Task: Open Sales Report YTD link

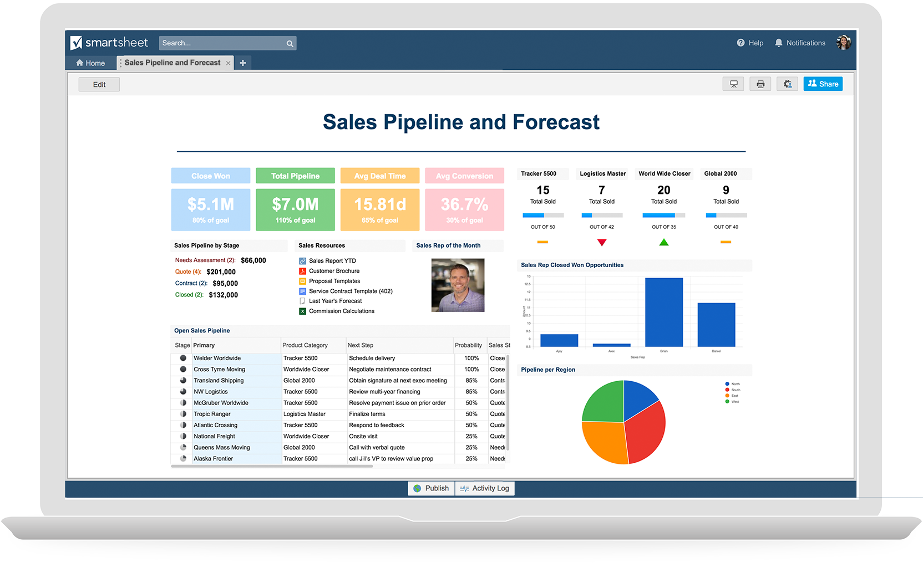Action: pos(332,261)
